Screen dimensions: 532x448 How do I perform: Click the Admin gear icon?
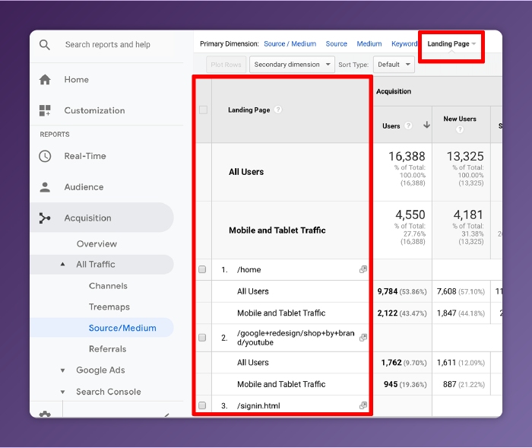click(x=45, y=414)
